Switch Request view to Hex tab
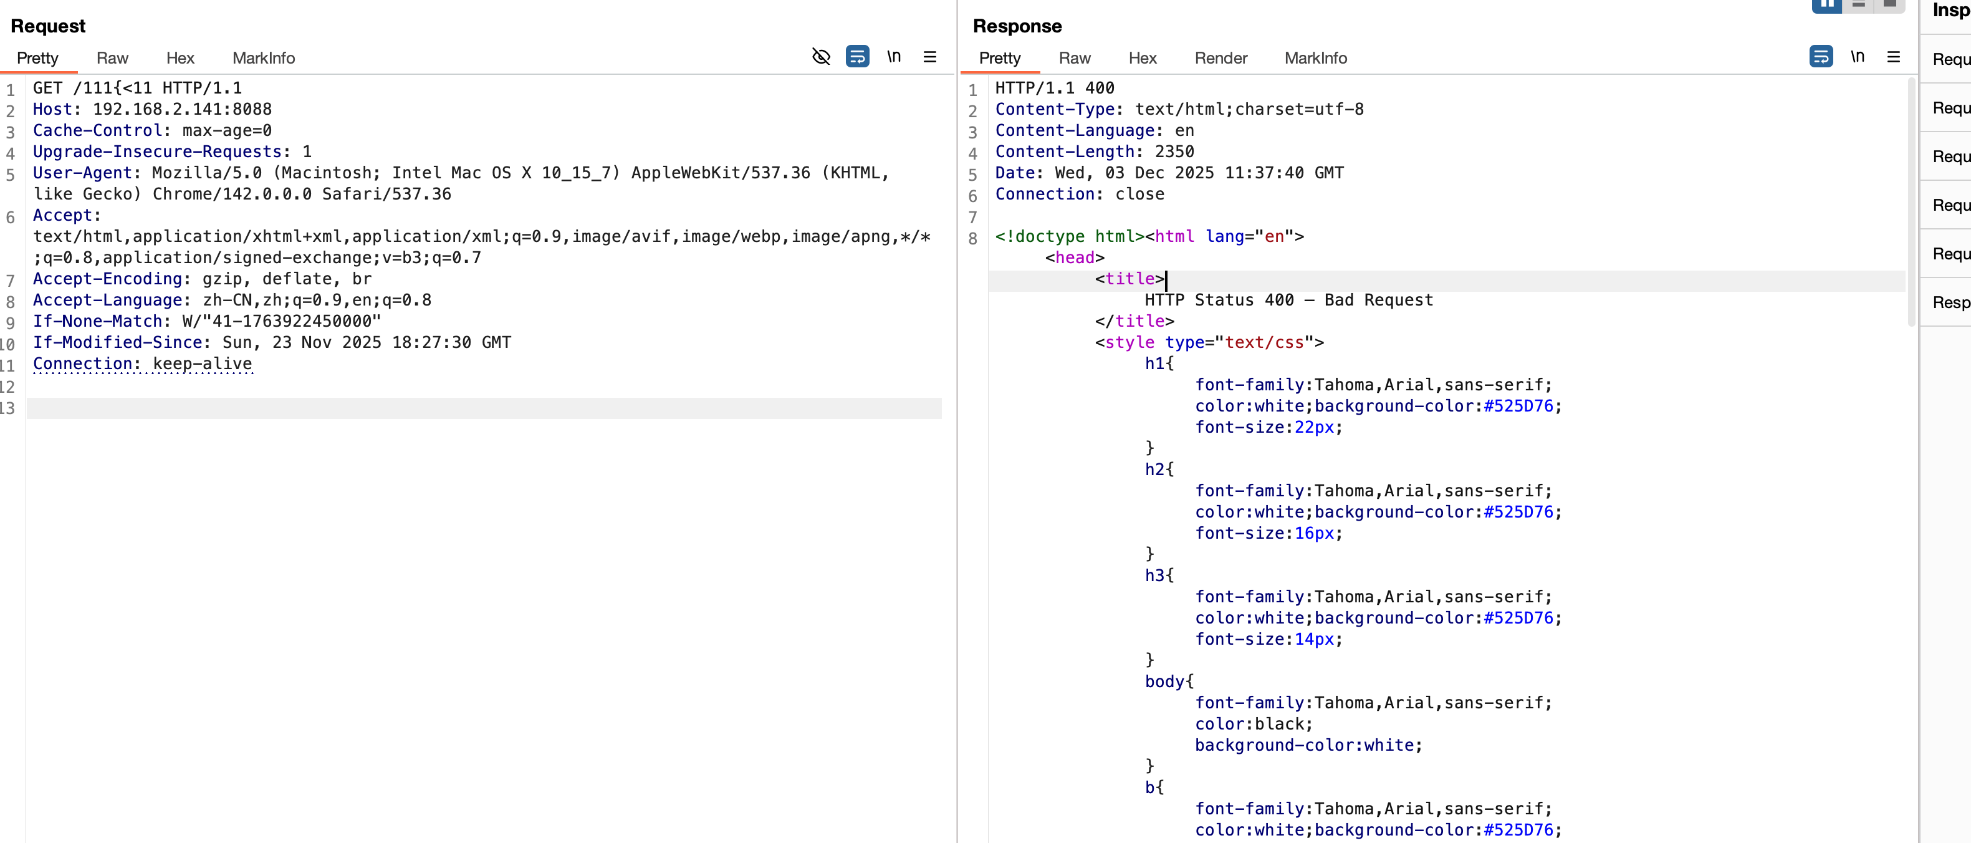Screen dimensions: 1971x843 pos(180,58)
